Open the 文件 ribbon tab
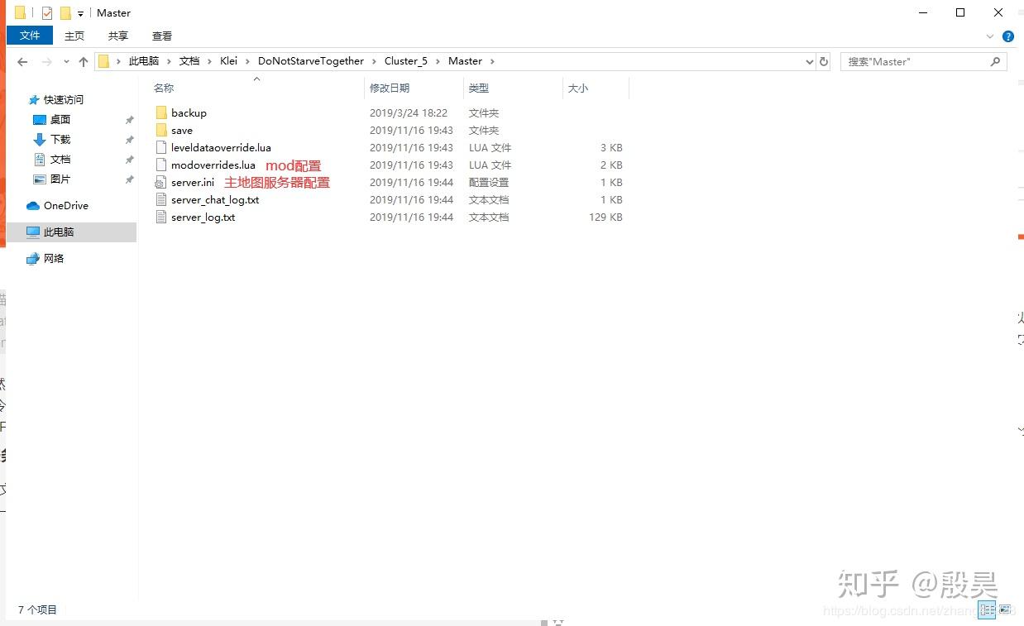Viewport: 1024px width, 626px height. click(30, 36)
